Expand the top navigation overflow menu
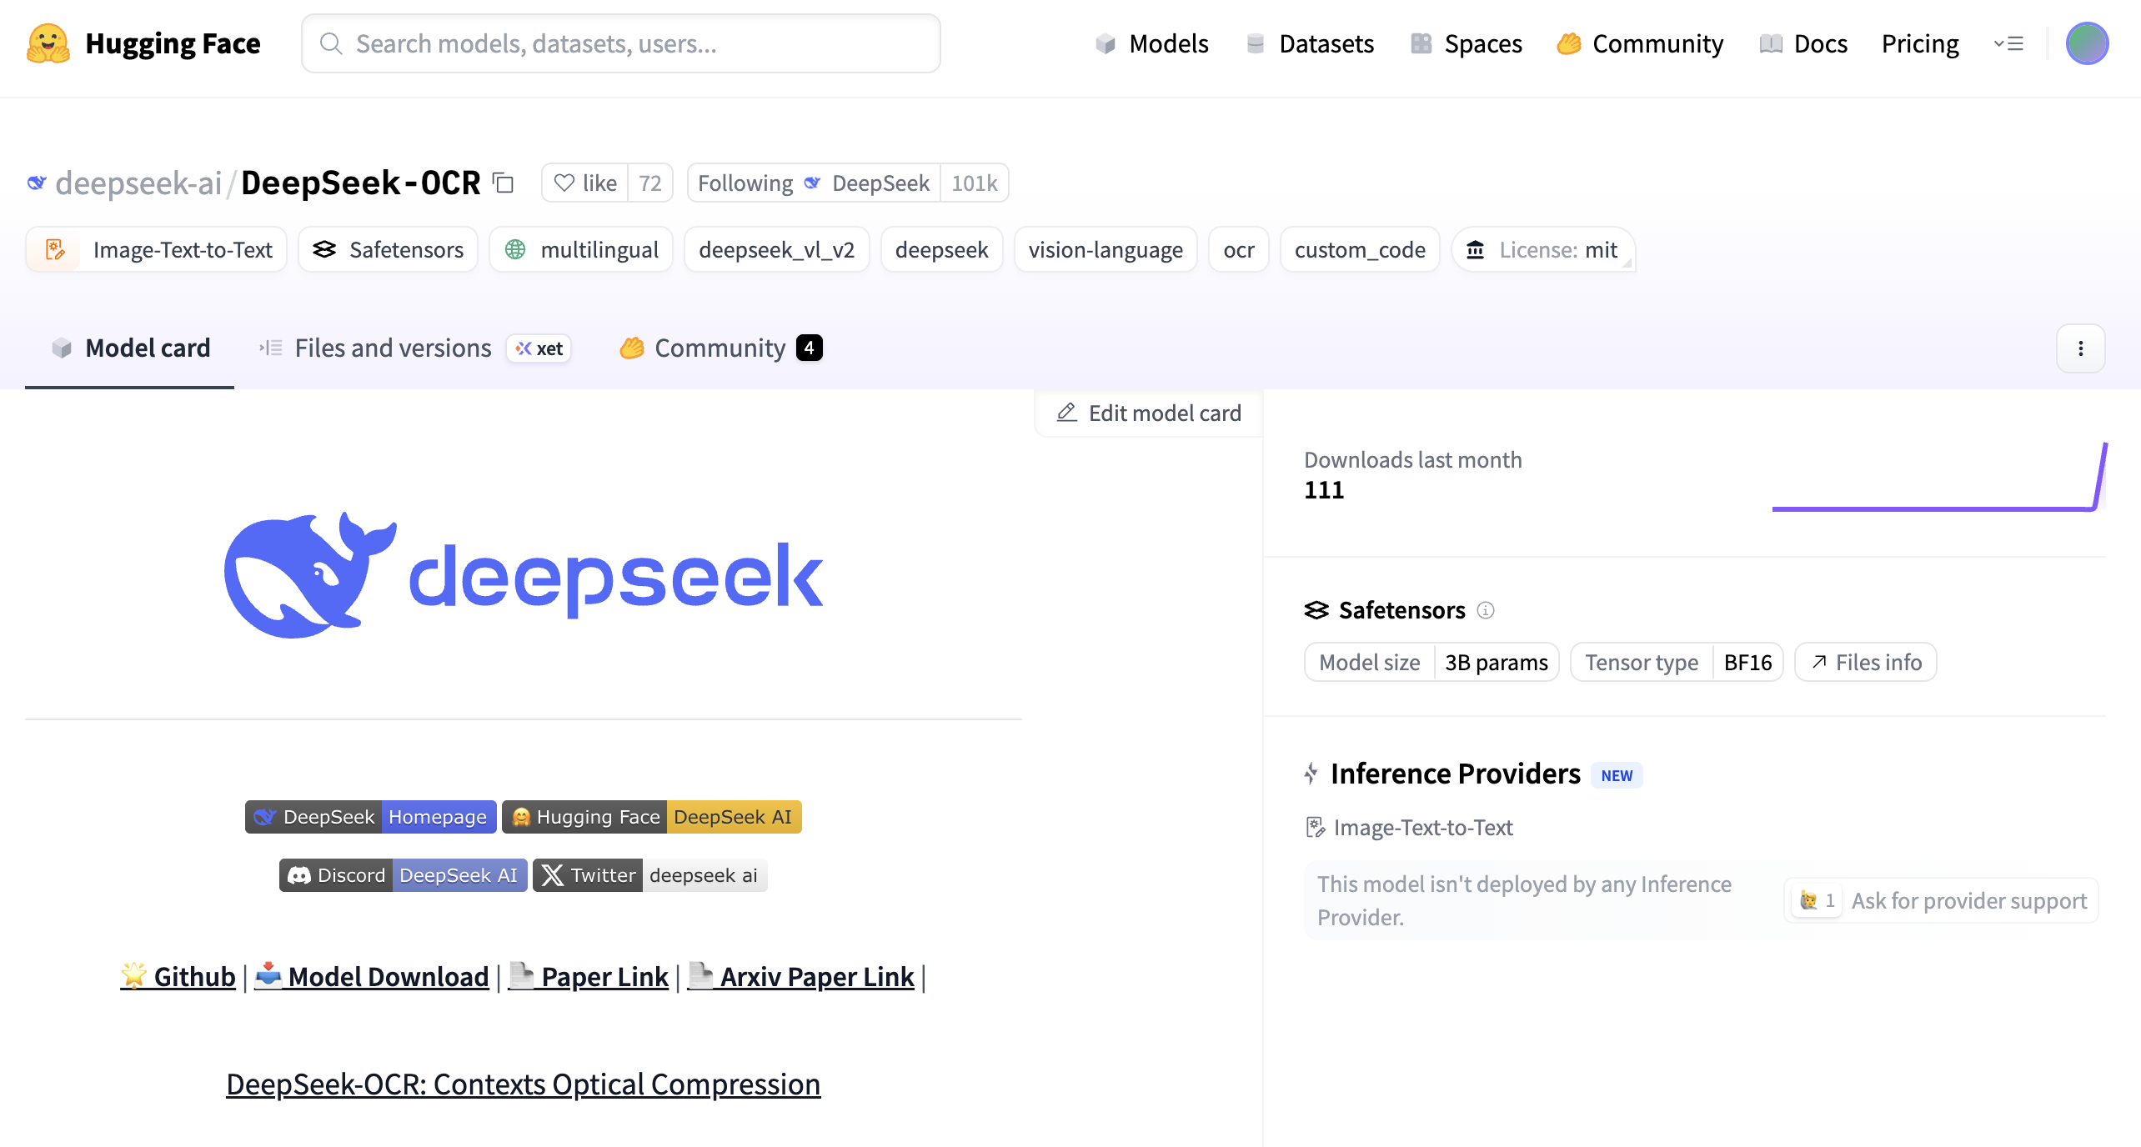This screenshot has height=1147, width=2141. (x=2008, y=43)
